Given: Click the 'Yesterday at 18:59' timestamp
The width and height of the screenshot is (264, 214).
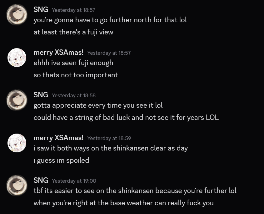Looking at the screenshot, I should [109, 138].
